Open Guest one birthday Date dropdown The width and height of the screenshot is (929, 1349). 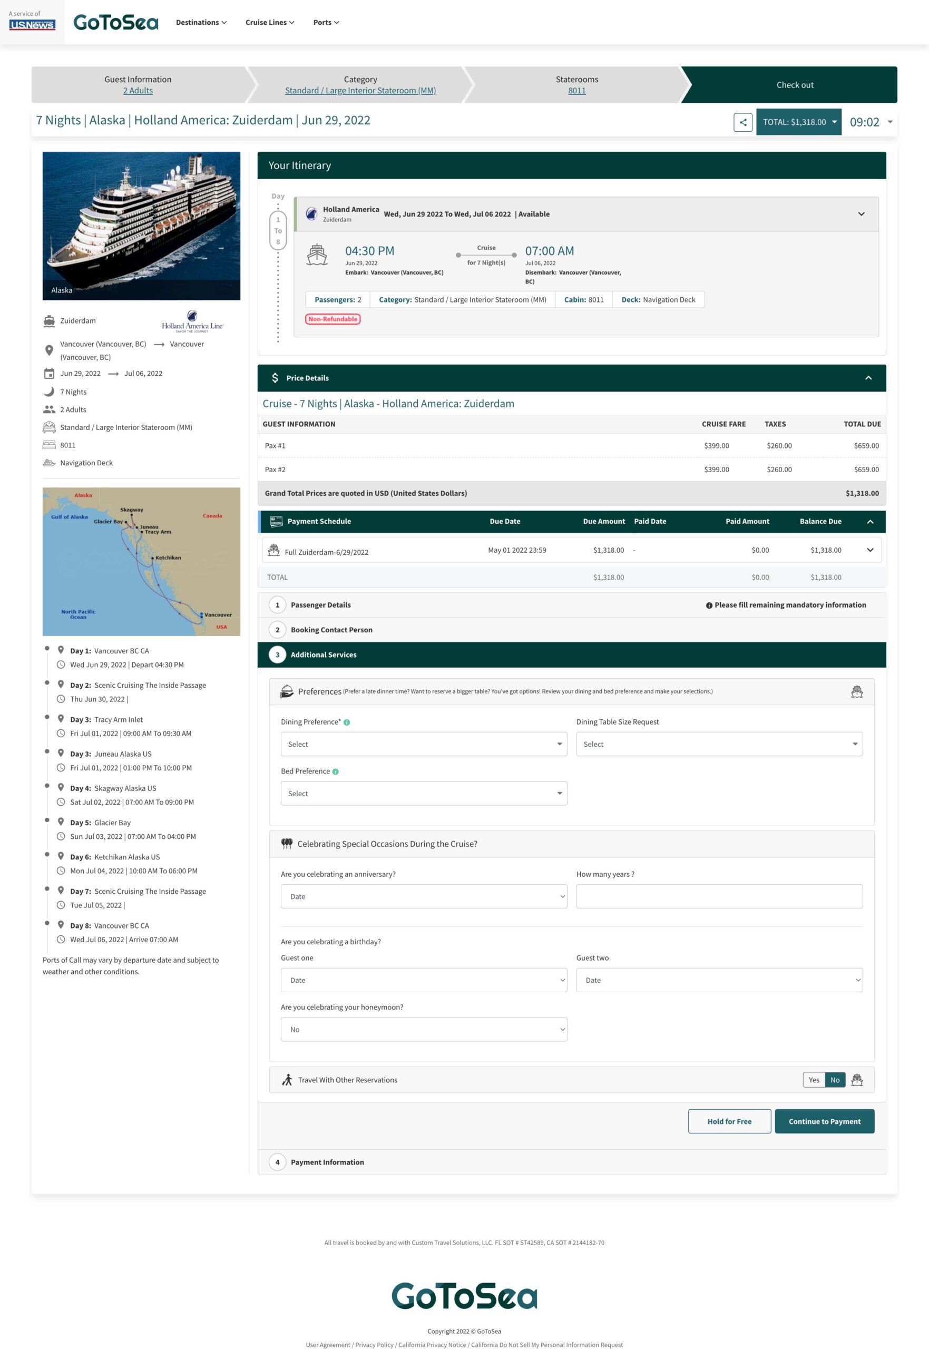424,980
